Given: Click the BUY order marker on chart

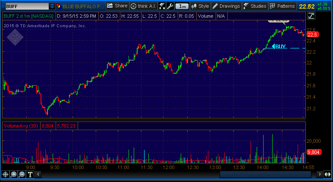Looking at the screenshot, I should [x=279, y=46].
